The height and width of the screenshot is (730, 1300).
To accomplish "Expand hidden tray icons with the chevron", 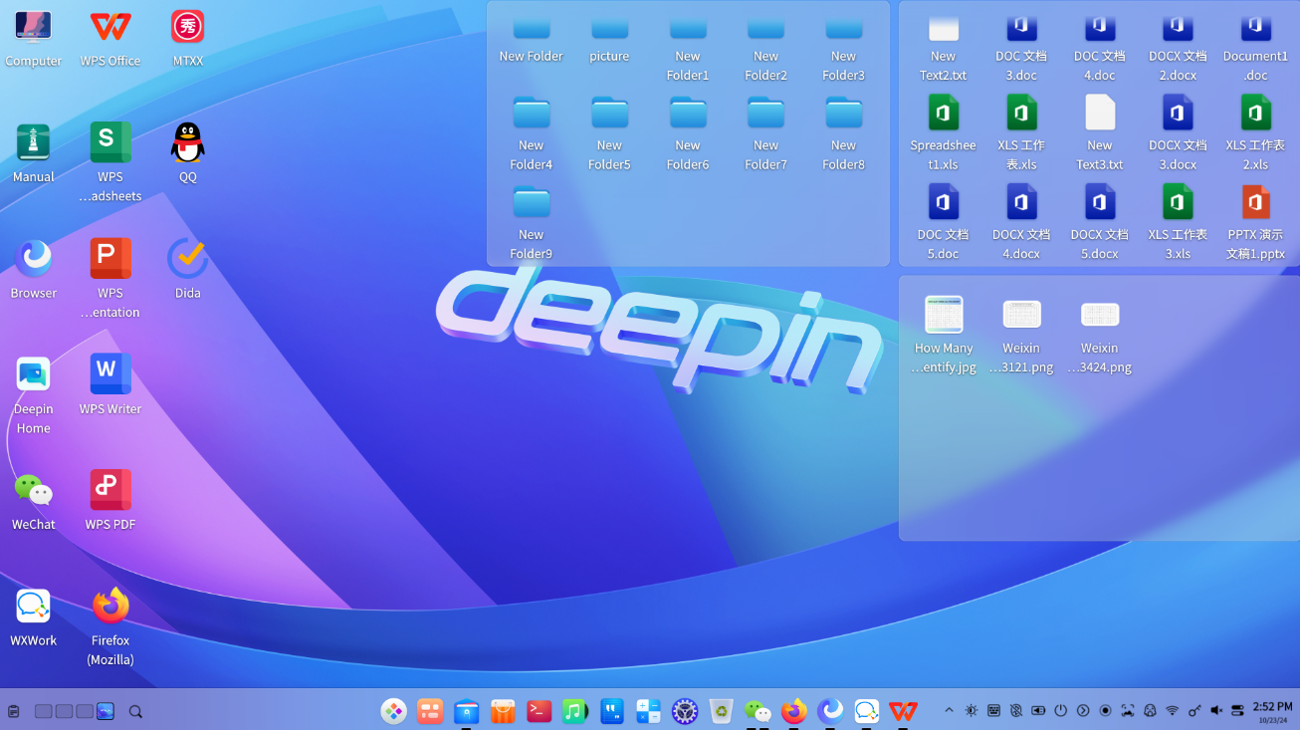I will pyautogui.click(x=949, y=710).
